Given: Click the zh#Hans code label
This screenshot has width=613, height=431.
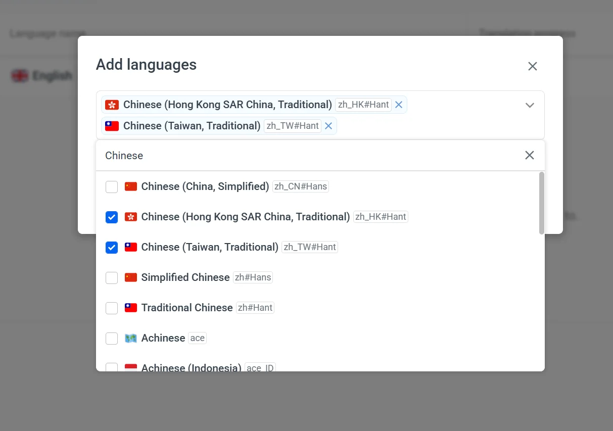Looking at the screenshot, I should point(253,277).
